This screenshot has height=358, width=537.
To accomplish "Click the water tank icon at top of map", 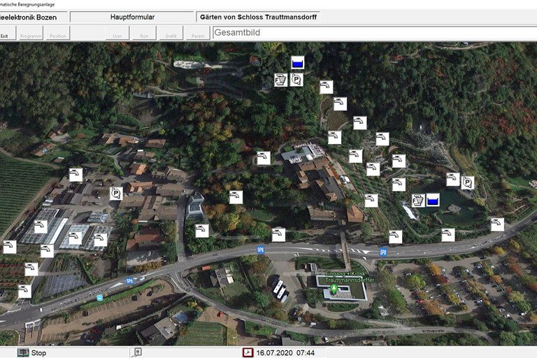I will coord(297,62).
